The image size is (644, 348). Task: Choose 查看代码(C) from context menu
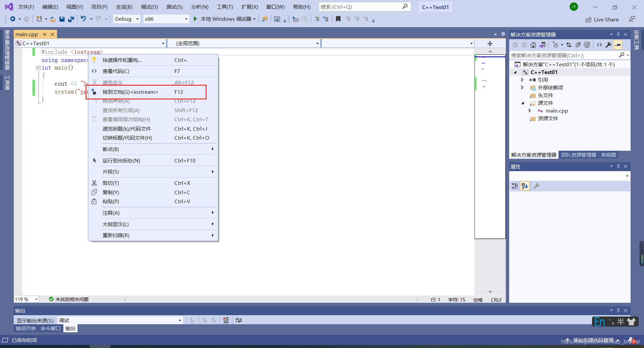[x=153, y=71]
